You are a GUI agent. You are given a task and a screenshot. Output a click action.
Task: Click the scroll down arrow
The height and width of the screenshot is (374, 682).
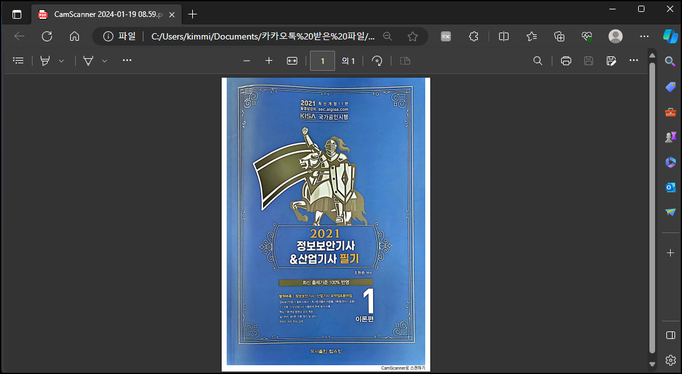click(652, 365)
